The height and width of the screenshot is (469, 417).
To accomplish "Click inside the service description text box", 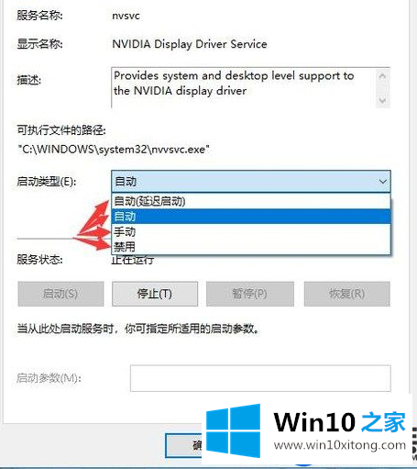I will coord(243,87).
